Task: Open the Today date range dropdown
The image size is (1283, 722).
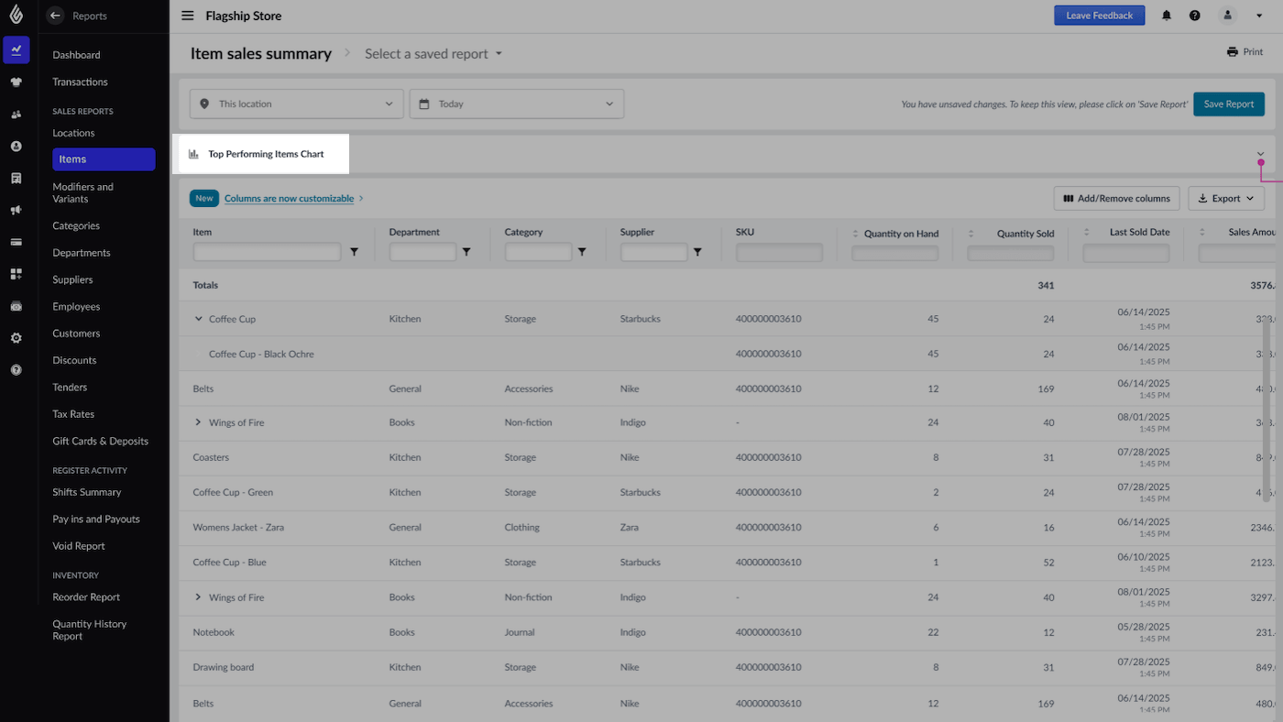Action: pyautogui.click(x=517, y=104)
